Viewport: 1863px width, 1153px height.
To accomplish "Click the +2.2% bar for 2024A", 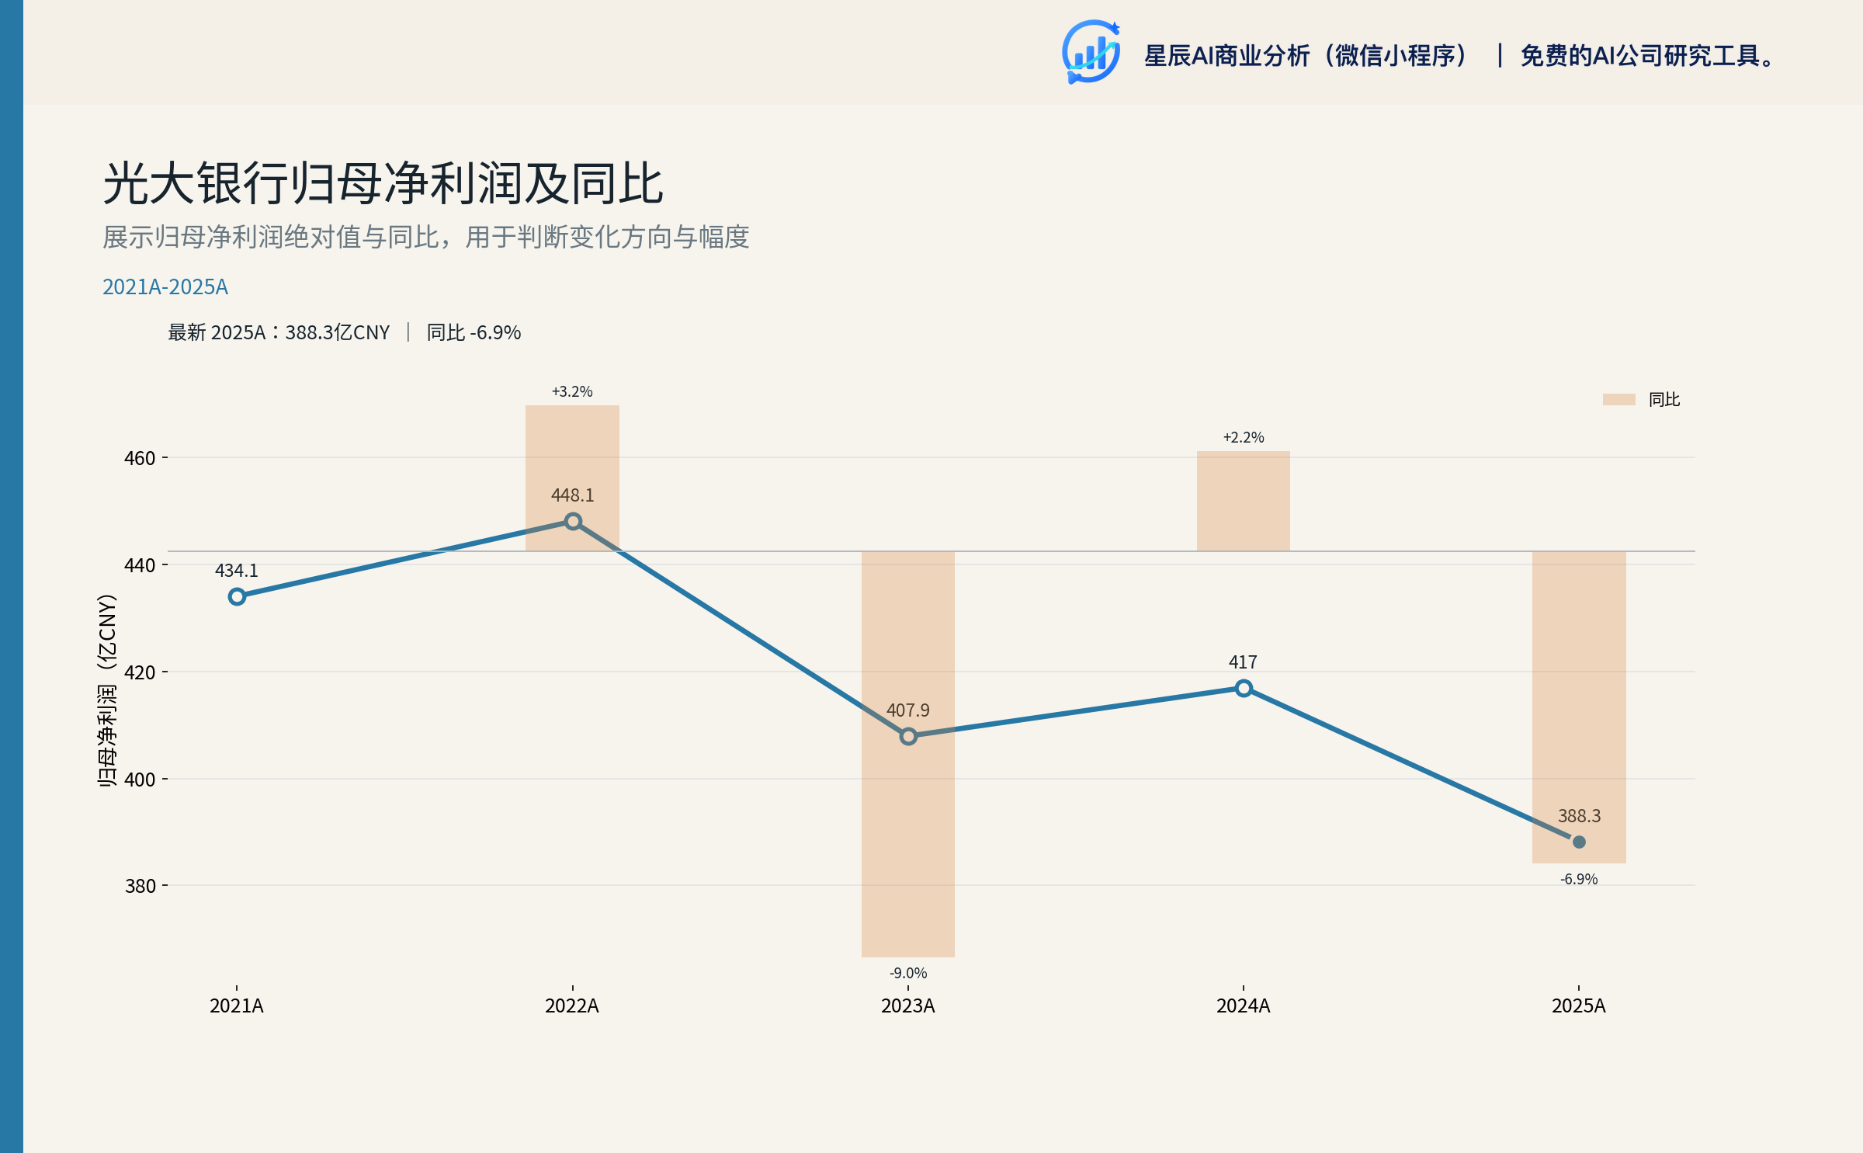I will coord(1244,501).
